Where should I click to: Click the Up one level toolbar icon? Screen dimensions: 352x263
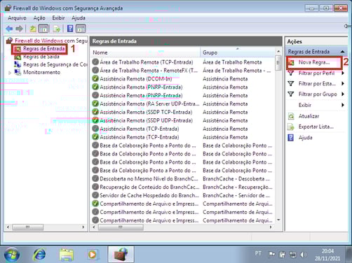[x=32, y=29]
